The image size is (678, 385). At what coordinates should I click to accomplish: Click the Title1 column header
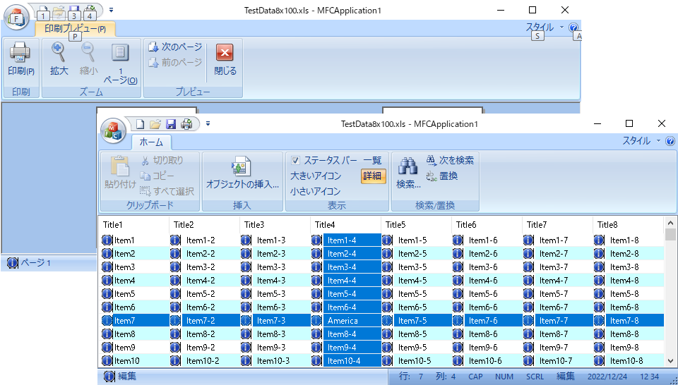click(133, 224)
